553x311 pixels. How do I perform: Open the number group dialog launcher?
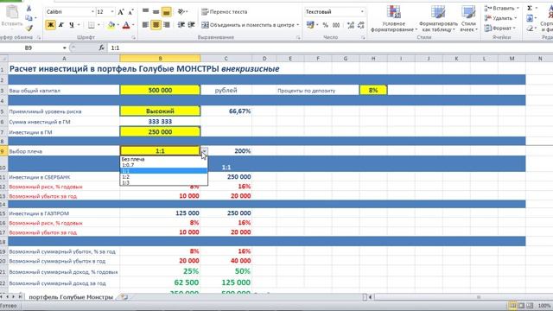pyautogui.click(x=363, y=37)
